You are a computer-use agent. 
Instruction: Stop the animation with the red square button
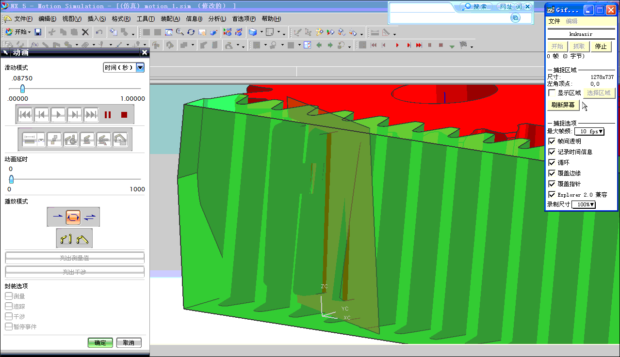[124, 115]
